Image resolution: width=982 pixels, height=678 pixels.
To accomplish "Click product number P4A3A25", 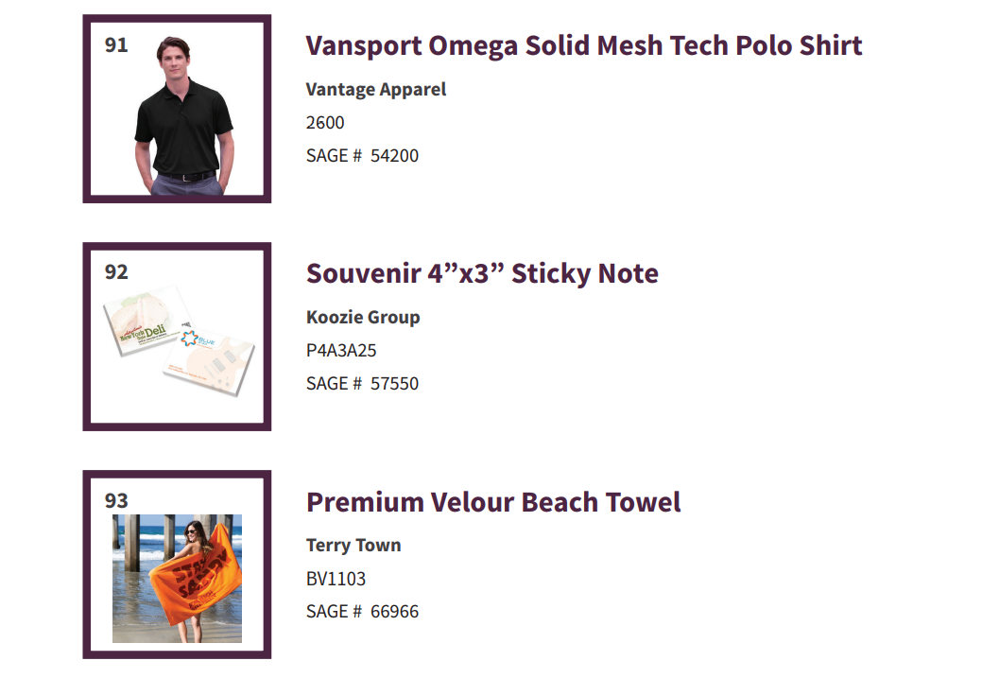I will (x=341, y=351).
